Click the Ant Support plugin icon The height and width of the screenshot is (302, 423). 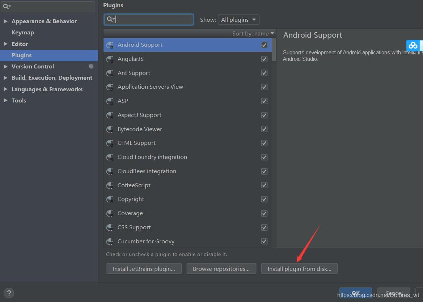[x=110, y=73]
